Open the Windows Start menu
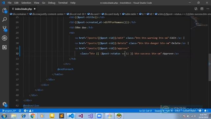Viewport: 211px width, 119px height. [x=4, y=116]
